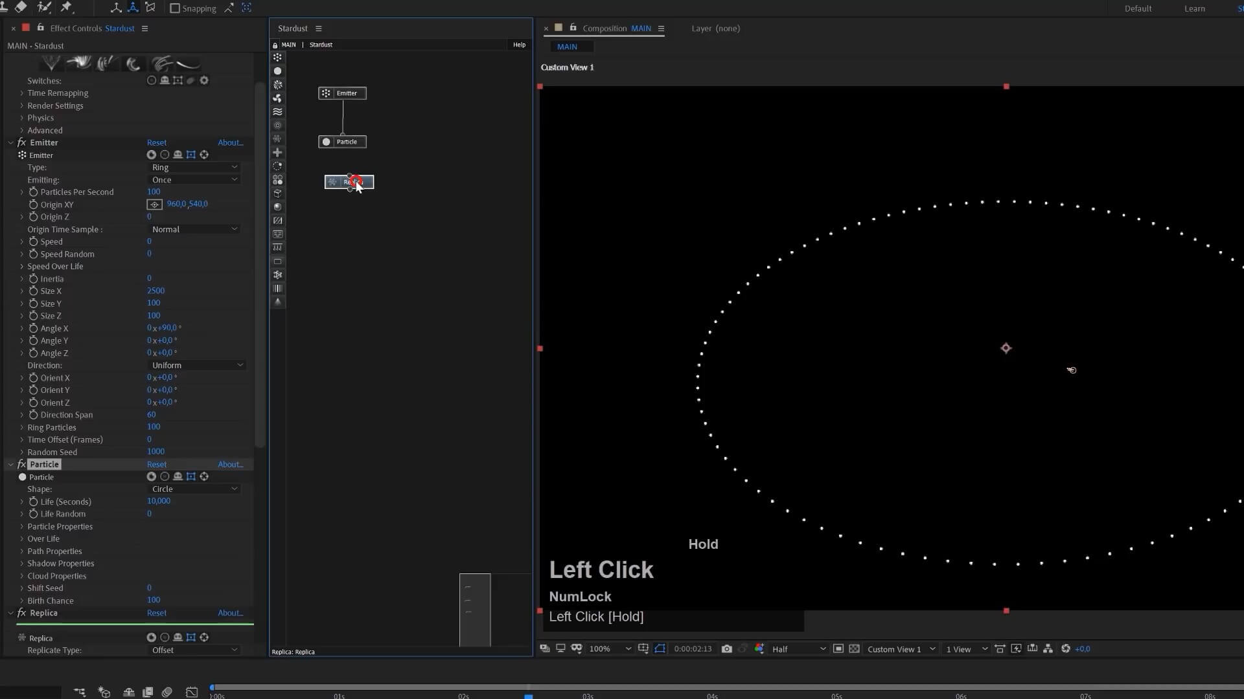Add an Emitter node from Stardust toolbar
This screenshot has width=1244, height=699.
pos(277,57)
